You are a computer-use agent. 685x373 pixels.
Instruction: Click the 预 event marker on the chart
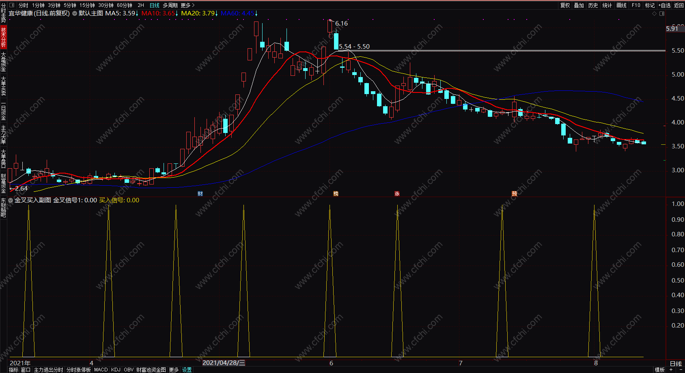[514, 194]
